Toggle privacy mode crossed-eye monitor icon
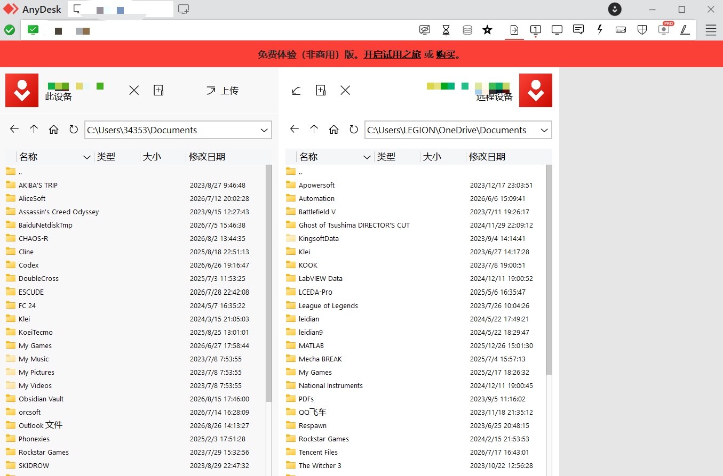723x476 pixels. pos(425,30)
